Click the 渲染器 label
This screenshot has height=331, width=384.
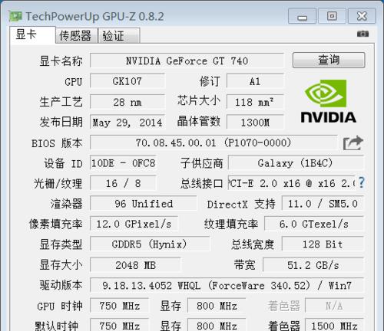click(x=66, y=204)
